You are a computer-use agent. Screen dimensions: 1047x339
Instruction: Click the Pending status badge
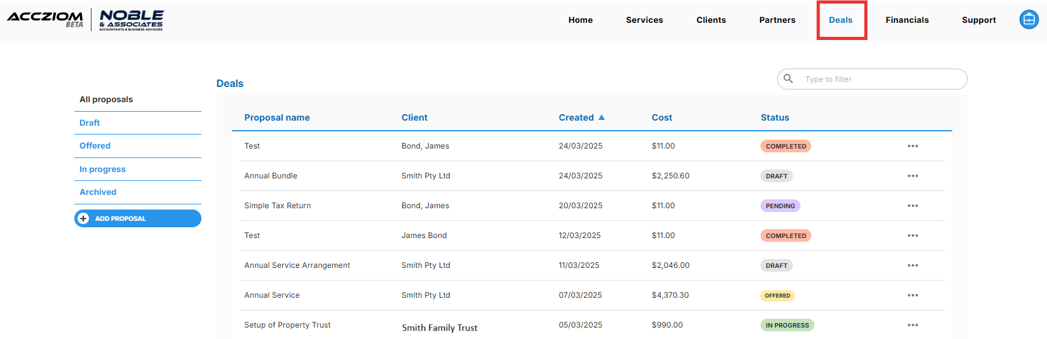coord(780,206)
